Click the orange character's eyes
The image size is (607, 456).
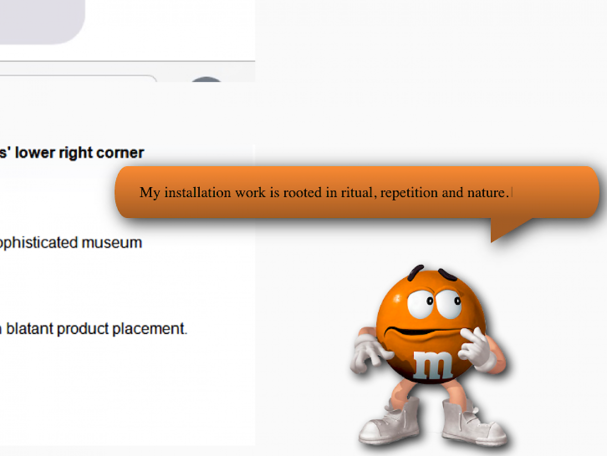click(x=435, y=302)
